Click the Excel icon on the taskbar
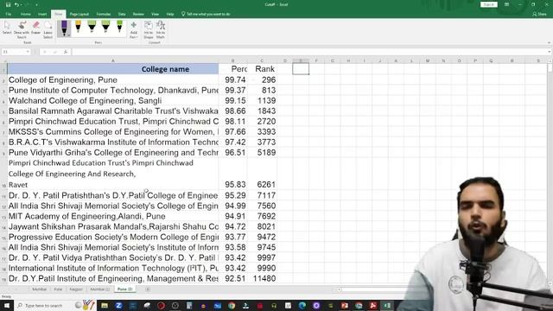The width and height of the screenshot is (553, 311). click(x=387, y=305)
